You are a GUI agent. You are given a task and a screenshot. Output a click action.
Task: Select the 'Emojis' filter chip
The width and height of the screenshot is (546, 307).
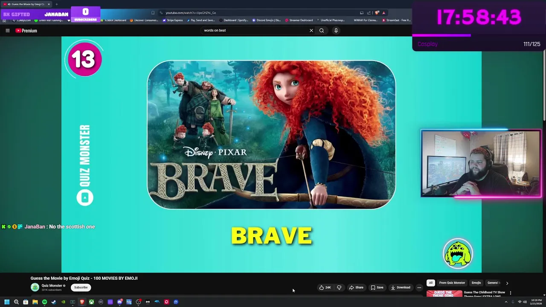(476, 283)
